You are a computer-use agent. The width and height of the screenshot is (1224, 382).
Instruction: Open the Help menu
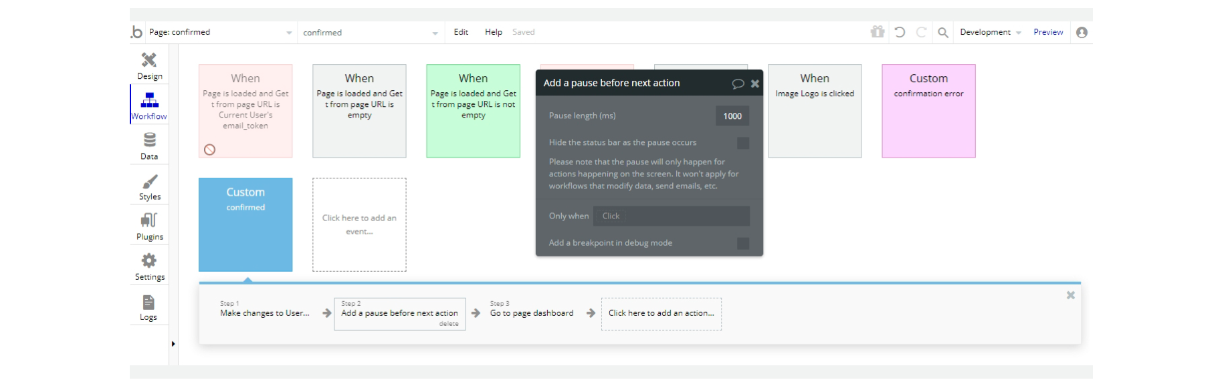[x=493, y=32]
